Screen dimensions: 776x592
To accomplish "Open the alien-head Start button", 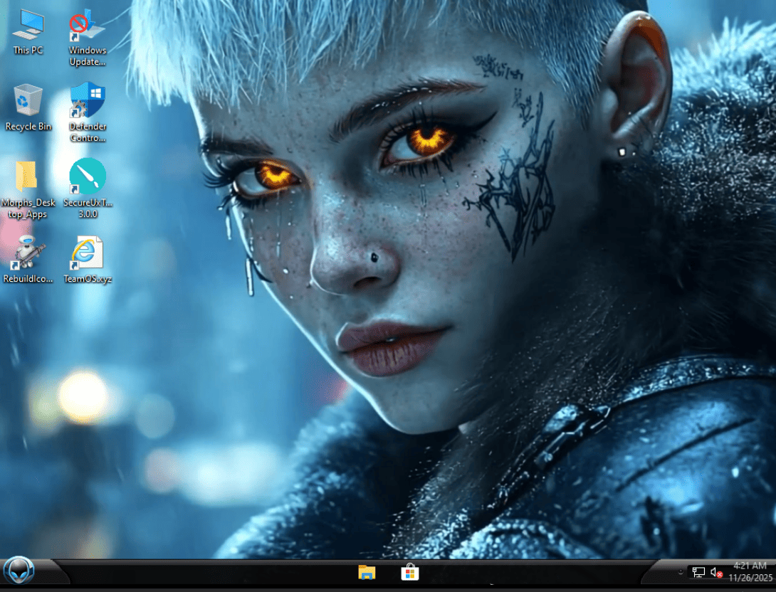I will click(19, 570).
